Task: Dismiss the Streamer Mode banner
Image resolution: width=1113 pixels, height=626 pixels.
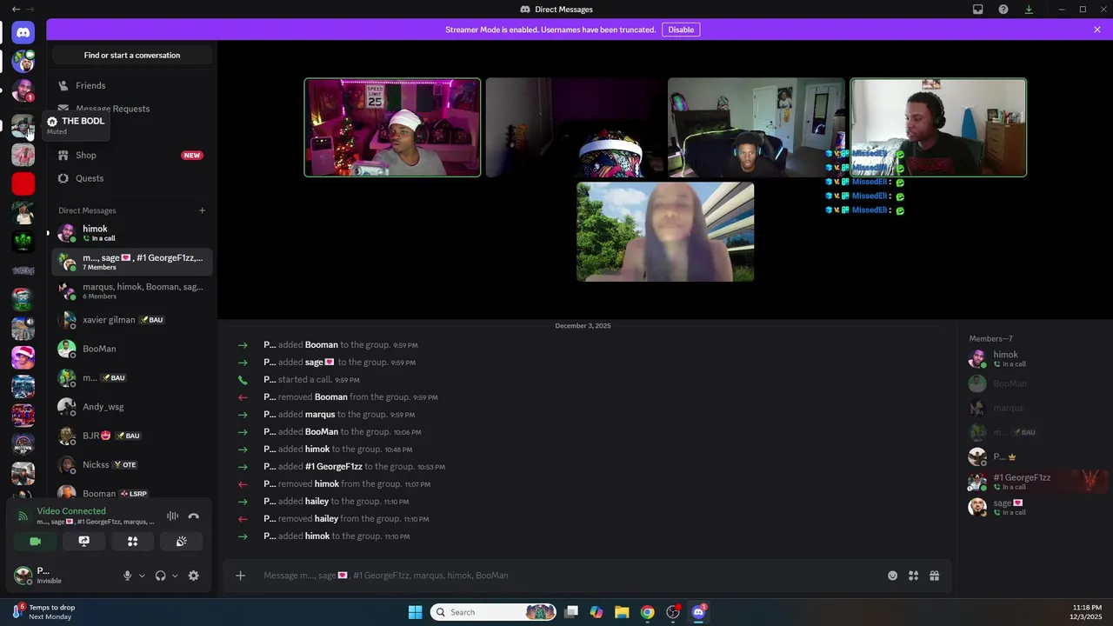Action: pos(1097,30)
